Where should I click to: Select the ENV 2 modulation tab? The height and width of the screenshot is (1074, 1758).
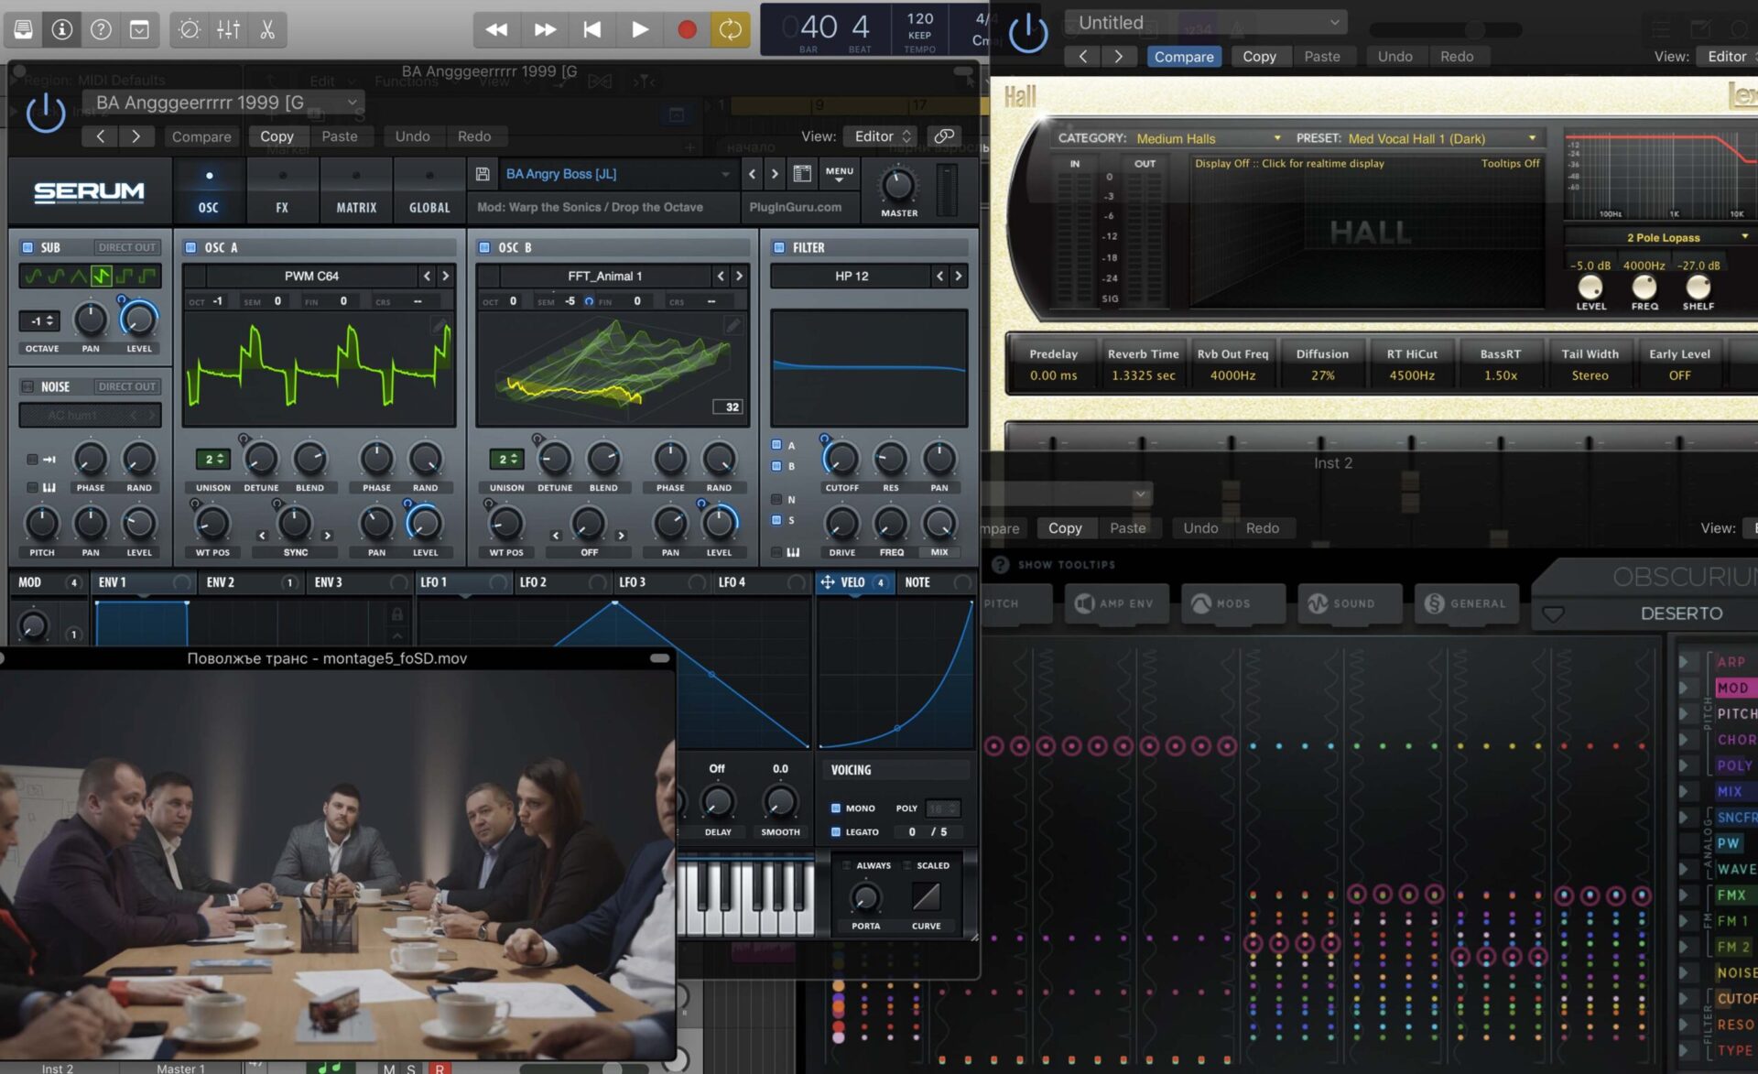(x=252, y=582)
